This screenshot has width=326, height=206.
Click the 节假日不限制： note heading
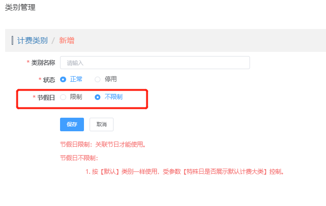79,158
